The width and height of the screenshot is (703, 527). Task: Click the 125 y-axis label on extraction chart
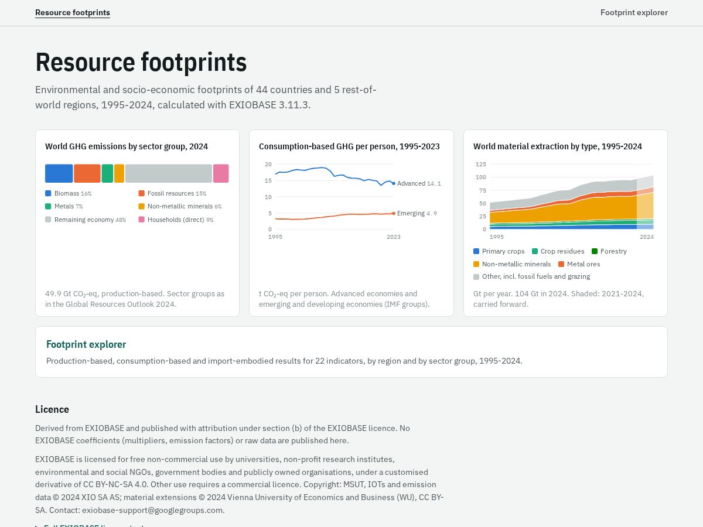tap(481, 165)
